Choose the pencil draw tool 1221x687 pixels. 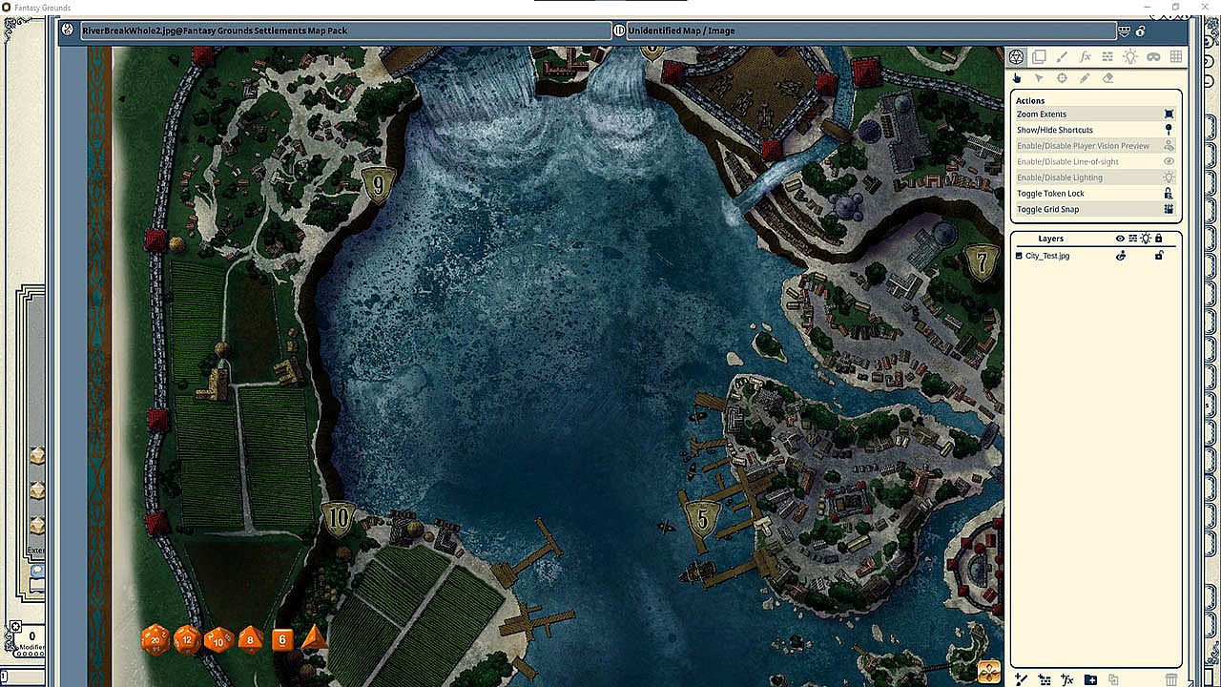1085,78
